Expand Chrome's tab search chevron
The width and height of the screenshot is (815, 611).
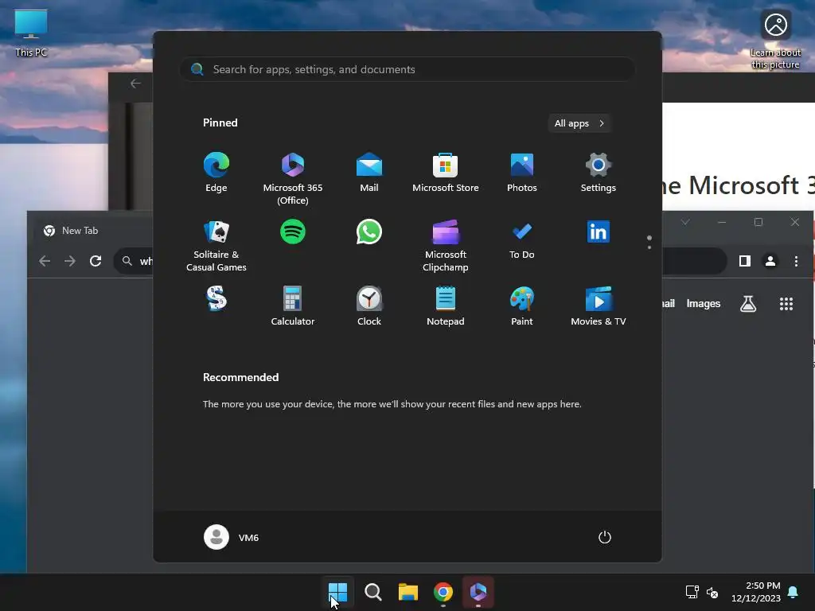(685, 222)
